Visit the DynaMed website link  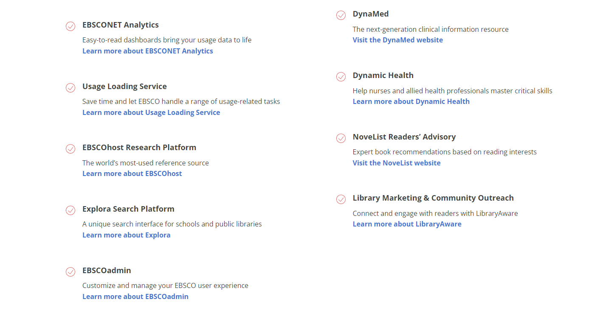point(398,40)
